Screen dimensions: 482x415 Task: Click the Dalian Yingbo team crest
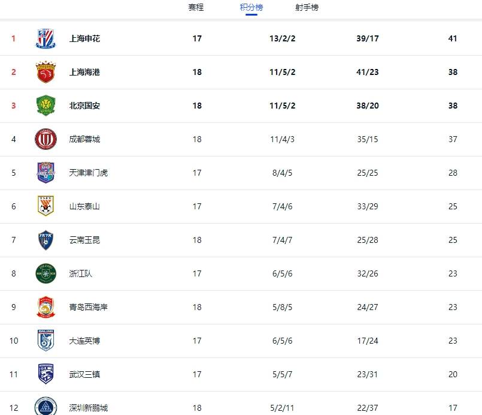46,341
